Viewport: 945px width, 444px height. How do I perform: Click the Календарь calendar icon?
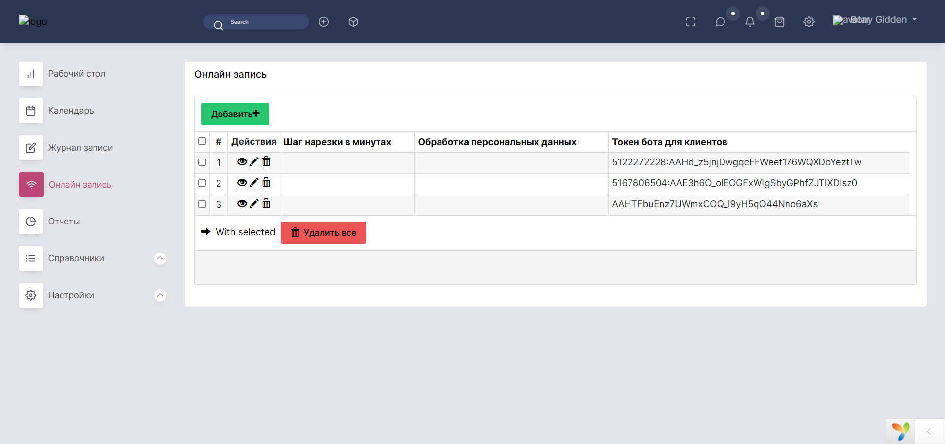tap(31, 111)
